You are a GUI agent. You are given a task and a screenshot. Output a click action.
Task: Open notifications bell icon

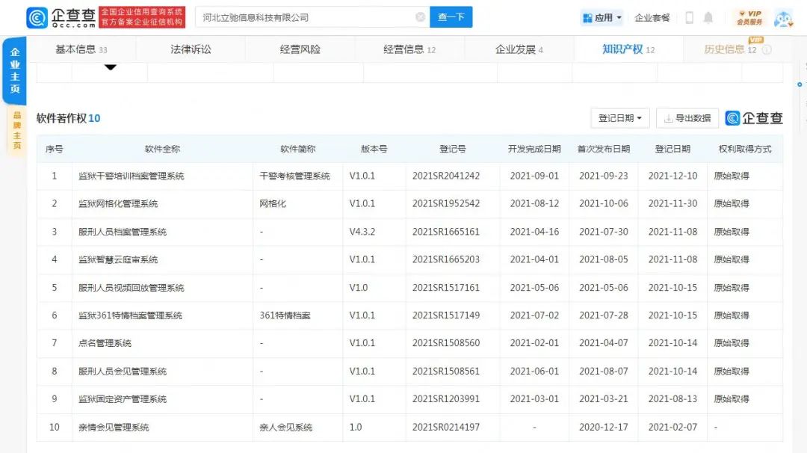click(x=708, y=18)
